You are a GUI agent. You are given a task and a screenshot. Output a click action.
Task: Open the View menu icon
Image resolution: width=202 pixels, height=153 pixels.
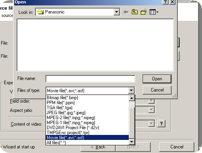pyautogui.click(x=154, y=12)
